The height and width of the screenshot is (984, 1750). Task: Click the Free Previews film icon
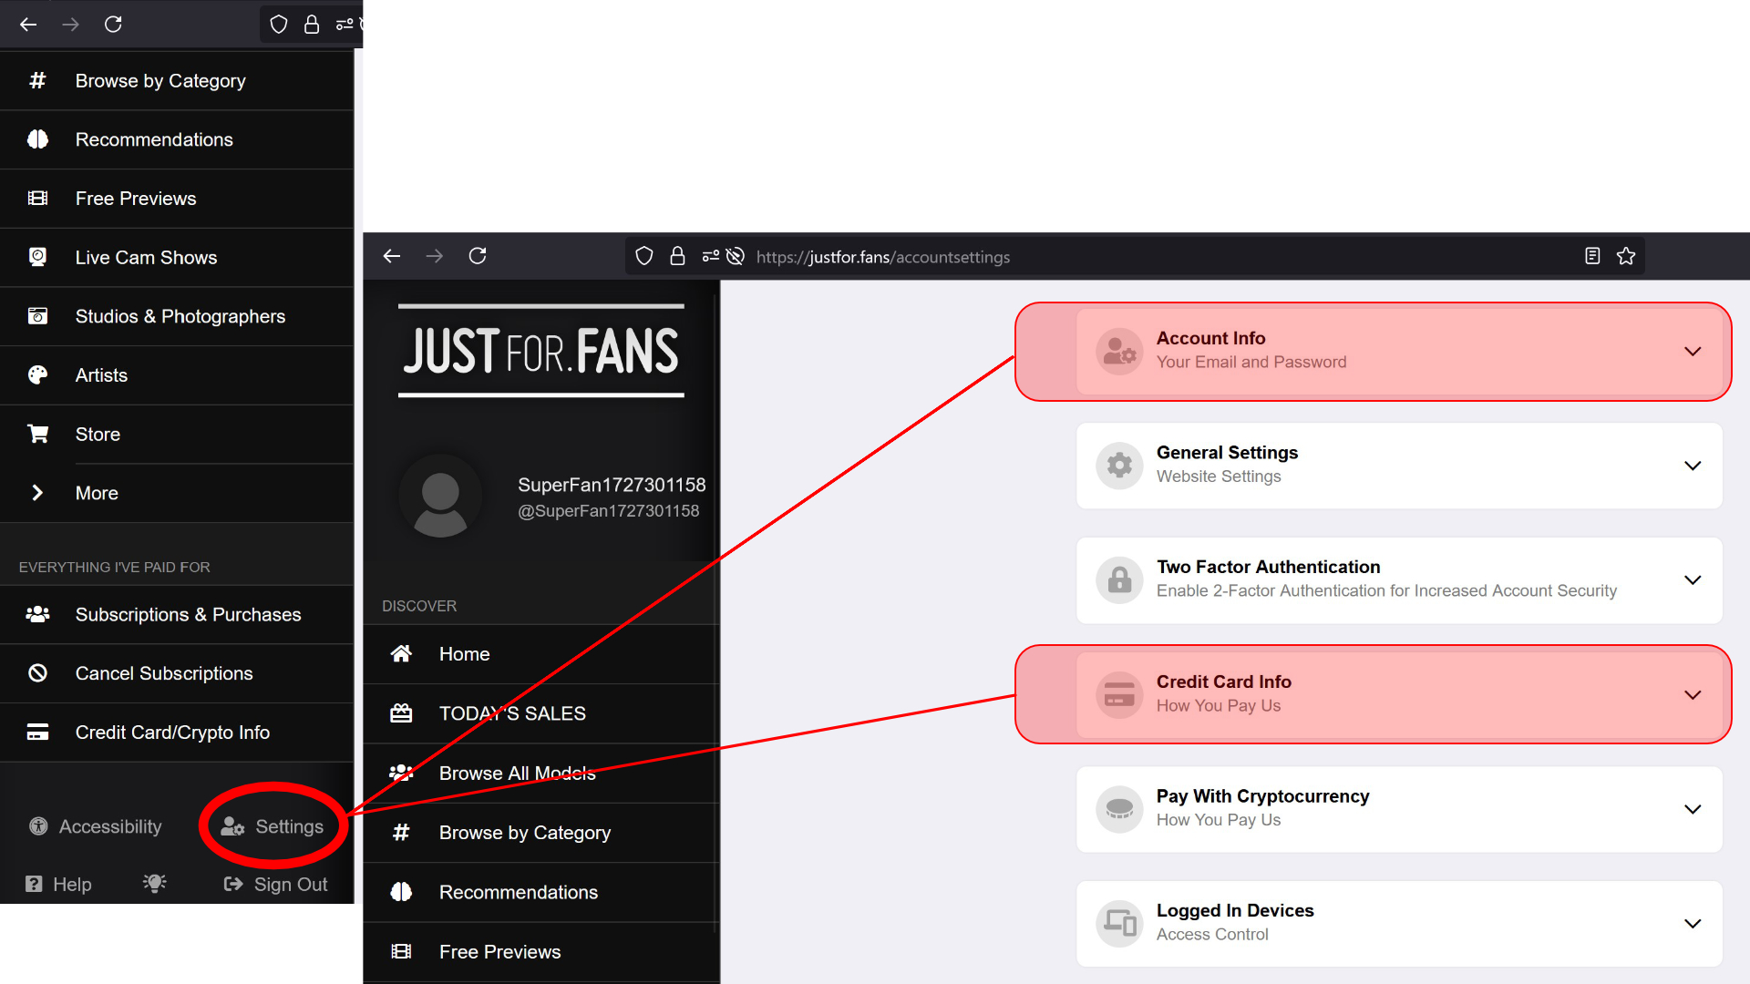(x=37, y=198)
